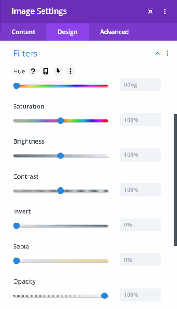The image size is (177, 309).
Task: Click the expand modal fullscreen icon
Action: 150,11
